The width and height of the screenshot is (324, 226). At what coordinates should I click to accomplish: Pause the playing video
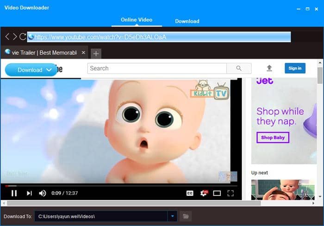[x=14, y=193]
